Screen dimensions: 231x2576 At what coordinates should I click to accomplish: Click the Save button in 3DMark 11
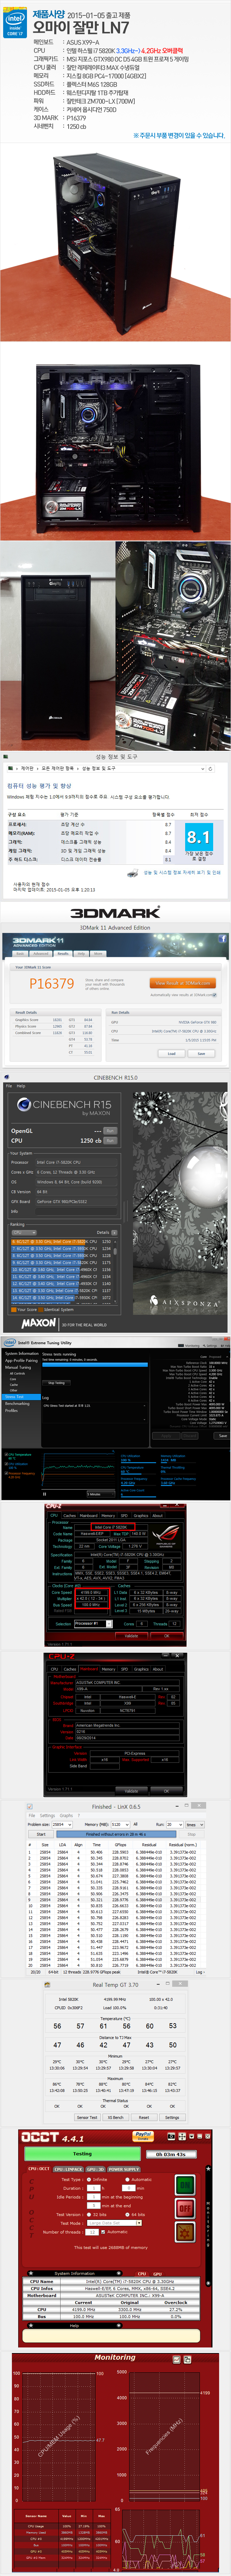(201, 1053)
